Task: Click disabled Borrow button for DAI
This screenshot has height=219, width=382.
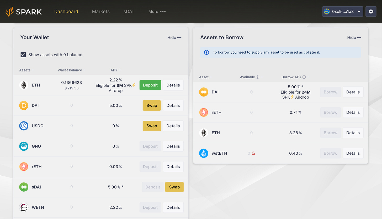Action: (x=331, y=92)
